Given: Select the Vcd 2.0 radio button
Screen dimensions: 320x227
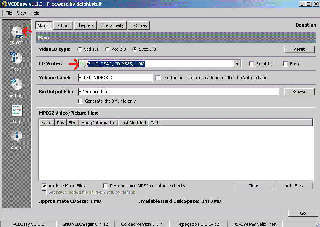Looking at the screenshot, I should coord(107,49).
